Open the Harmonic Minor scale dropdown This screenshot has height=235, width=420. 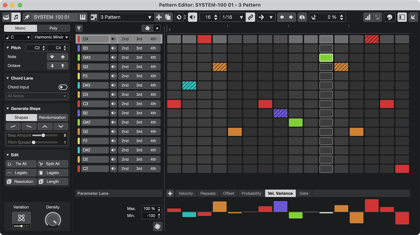point(51,37)
